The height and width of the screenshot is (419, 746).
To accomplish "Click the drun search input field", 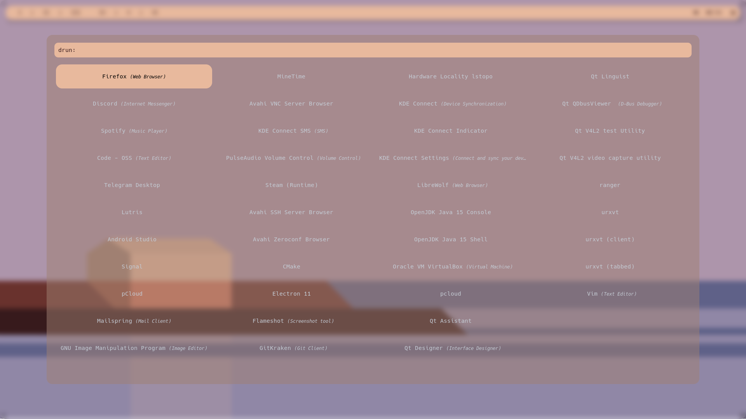I will [x=373, y=50].
